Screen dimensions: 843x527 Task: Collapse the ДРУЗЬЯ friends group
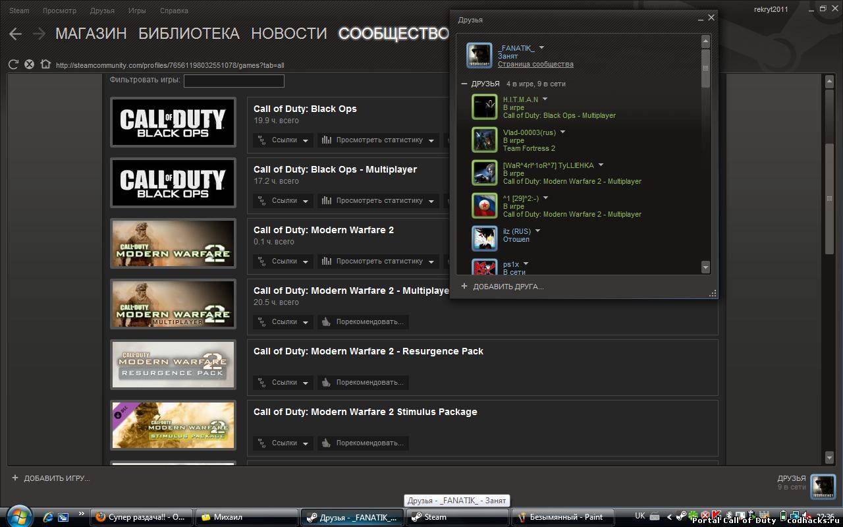point(464,84)
